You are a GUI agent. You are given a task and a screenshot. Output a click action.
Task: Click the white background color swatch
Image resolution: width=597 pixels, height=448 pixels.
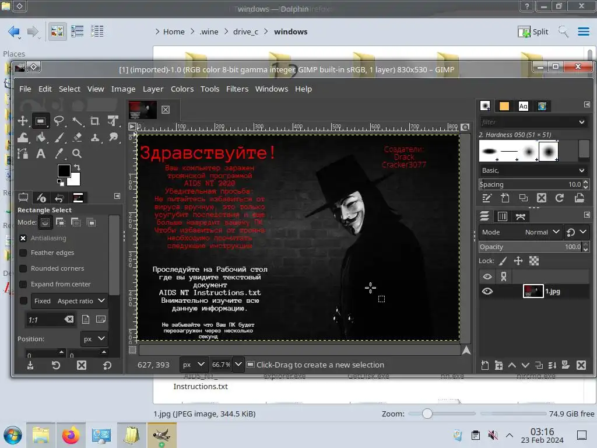76,181
